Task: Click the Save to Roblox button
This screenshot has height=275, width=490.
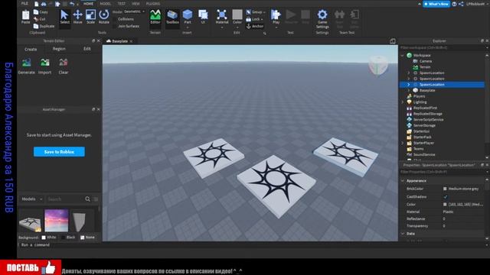Action: pyautogui.click(x=59, y=152)
